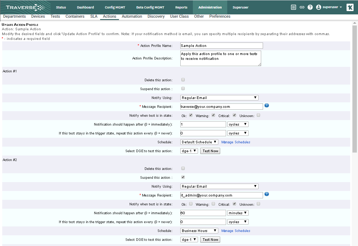Viewport: 358px width, 246px height.
Task: Open Config MGMT in the top navigation
Action: coord(115,7)
